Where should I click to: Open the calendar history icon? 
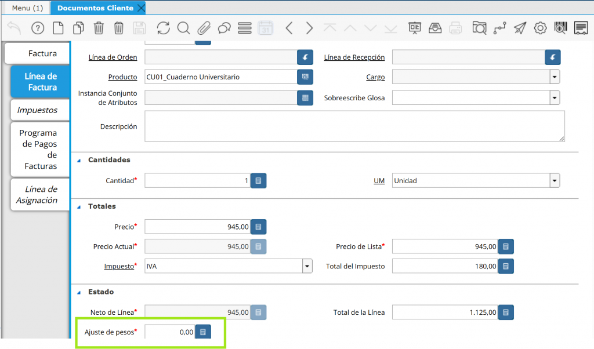point(265,28)
